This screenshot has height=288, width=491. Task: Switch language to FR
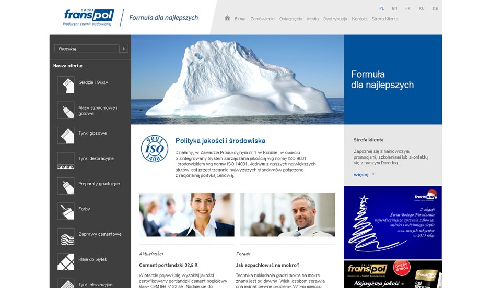pyautogui.click(x=408, y=8)
